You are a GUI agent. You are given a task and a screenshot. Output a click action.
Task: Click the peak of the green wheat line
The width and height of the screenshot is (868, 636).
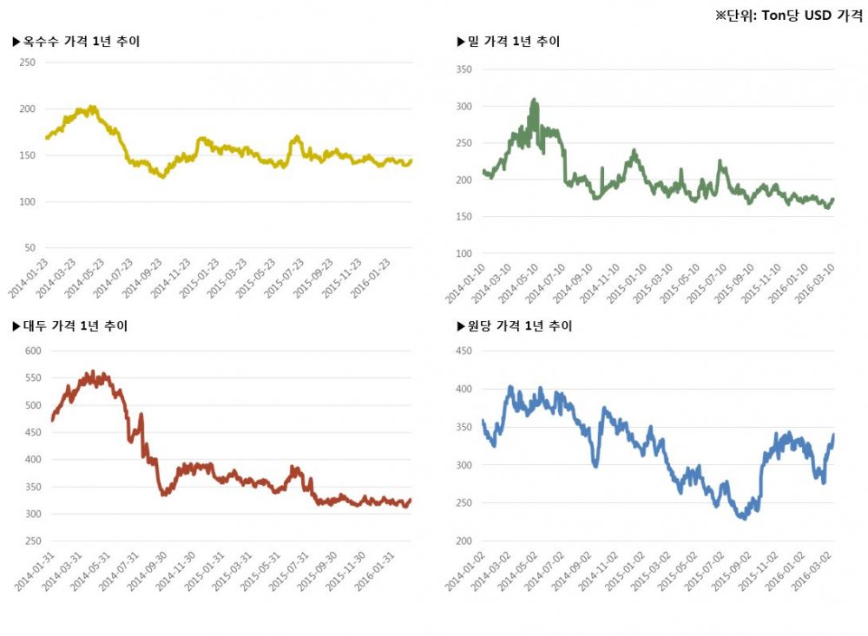pyautogui.click(x=534, y=101)
